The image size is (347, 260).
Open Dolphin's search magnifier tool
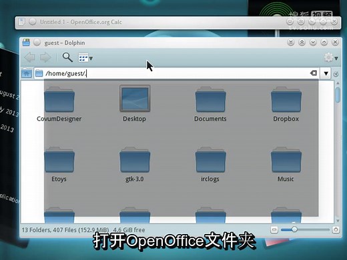[x=67, y=57]
